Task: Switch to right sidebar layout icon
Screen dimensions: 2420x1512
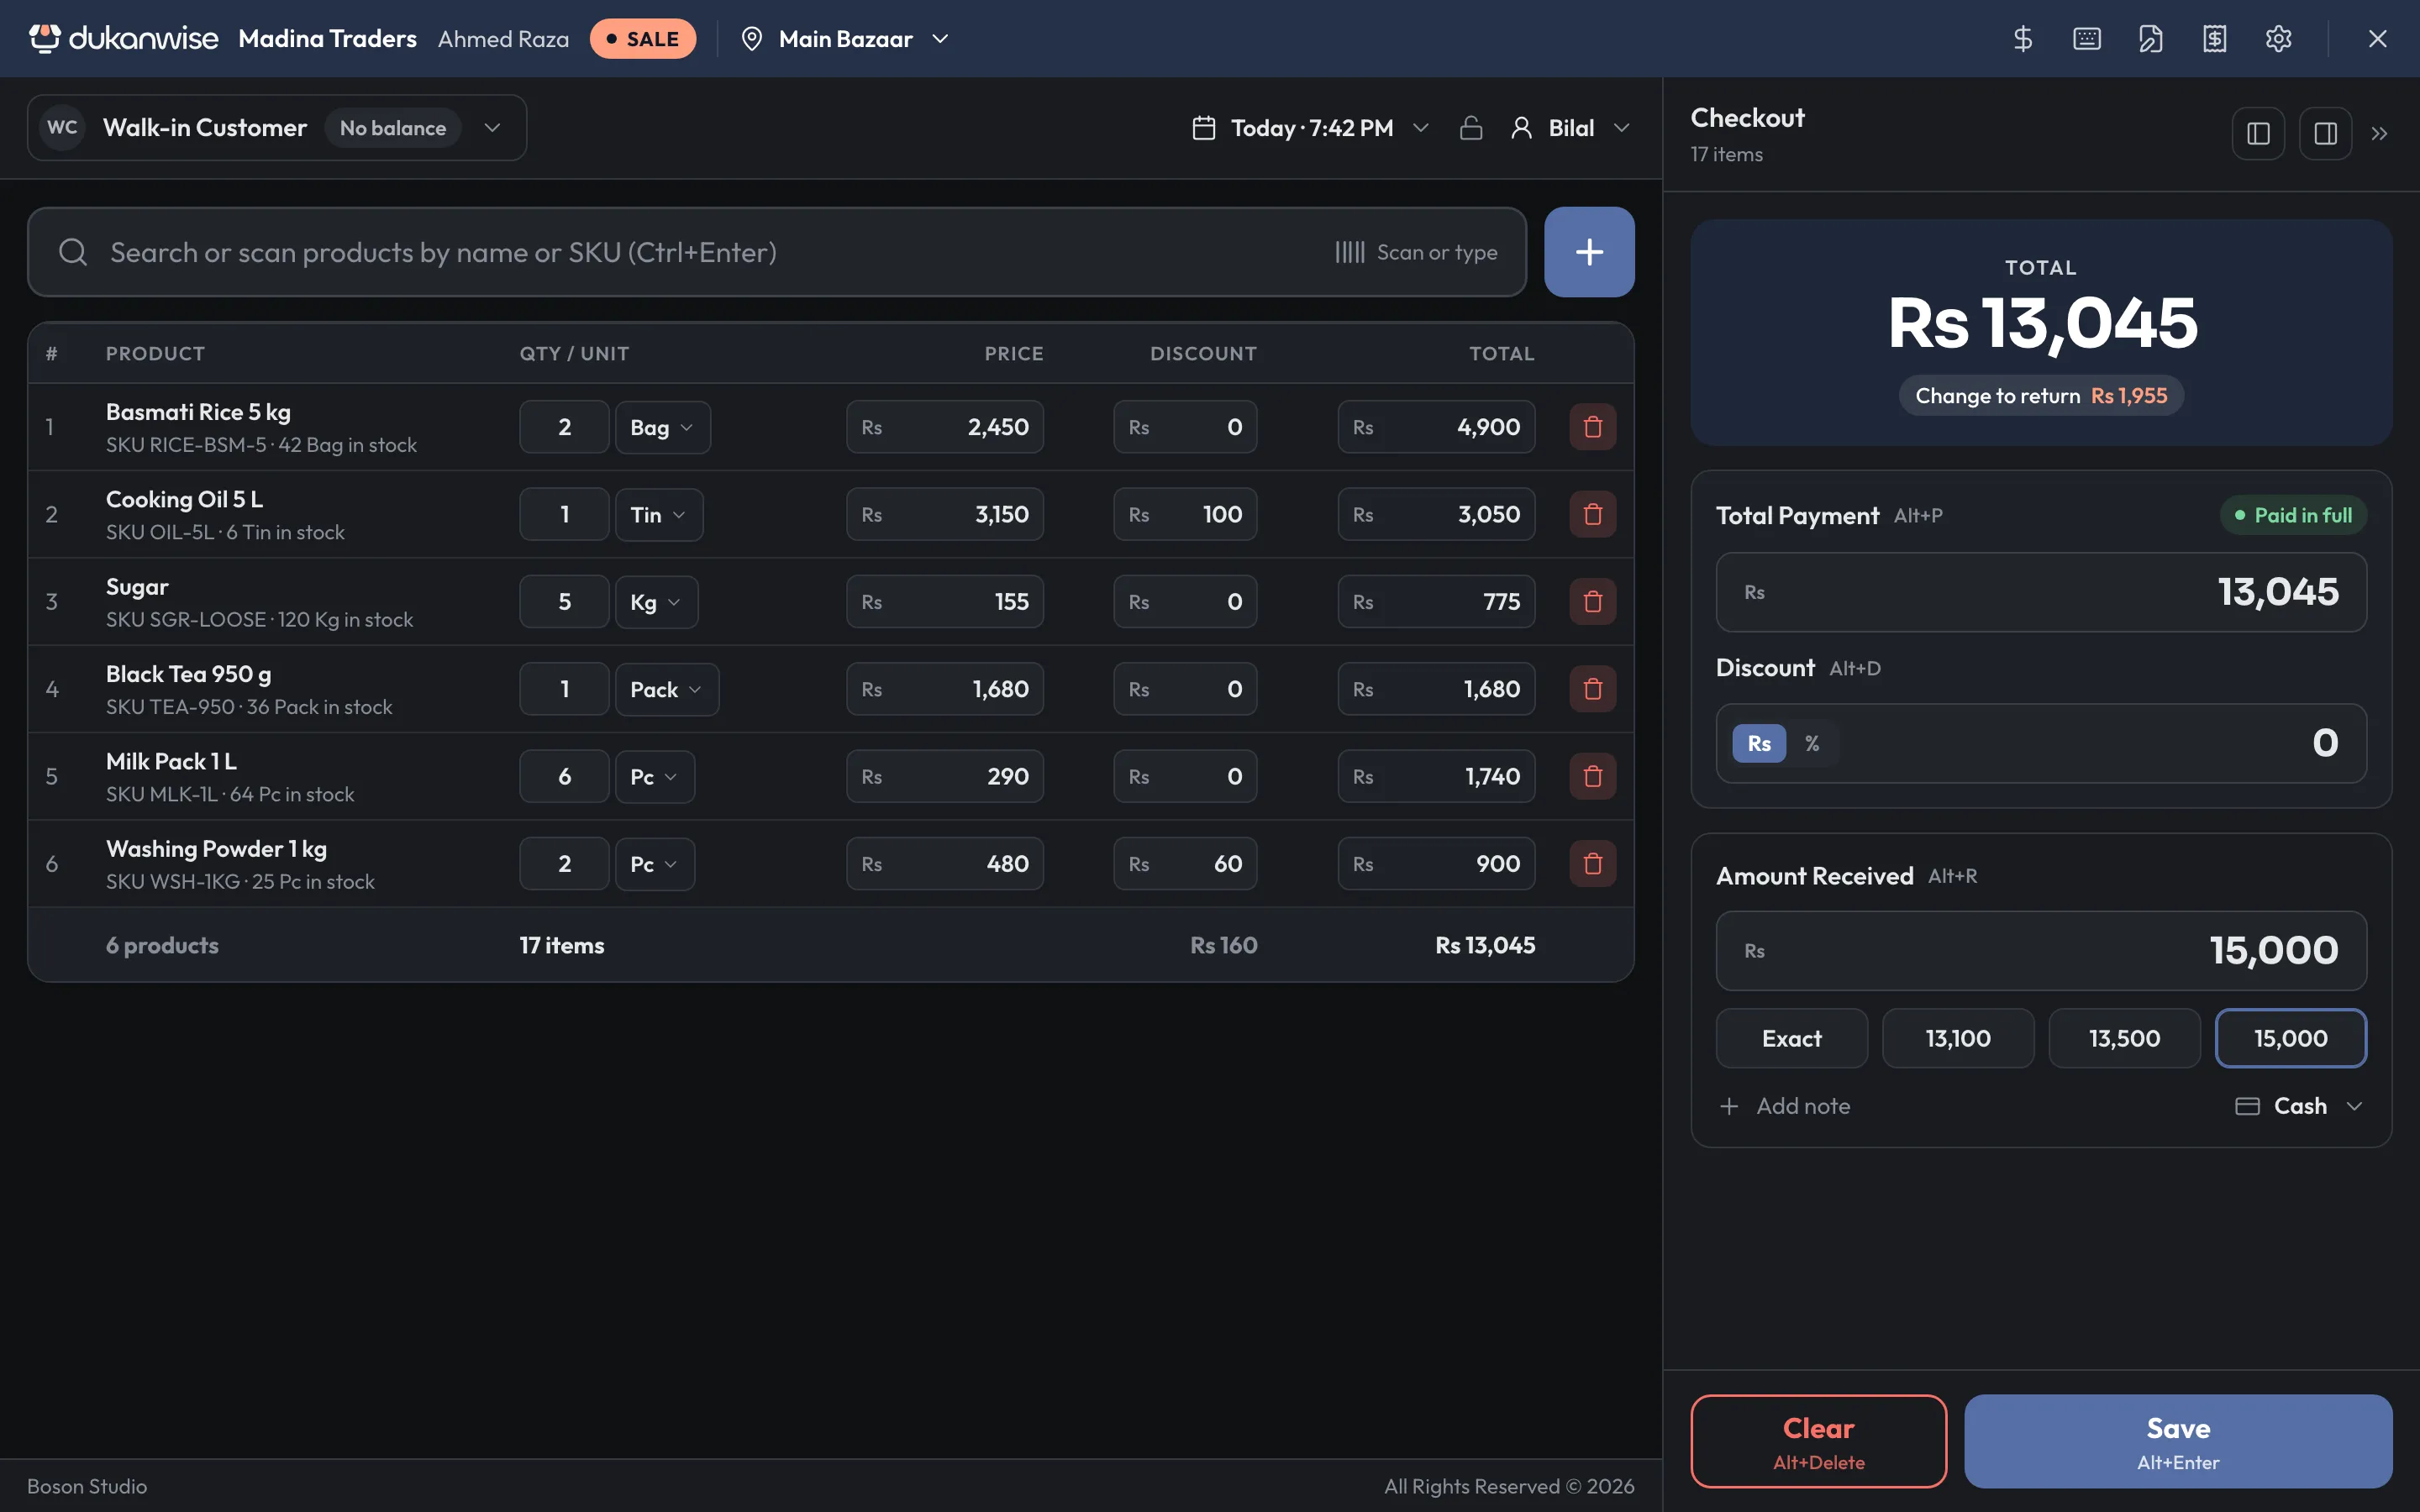Action: pyautogui.click(x=2325, y=133)
